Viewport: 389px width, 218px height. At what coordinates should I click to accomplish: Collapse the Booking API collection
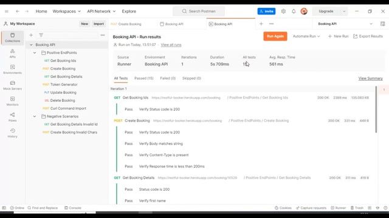pyautogui.click(x=31, y=45)
